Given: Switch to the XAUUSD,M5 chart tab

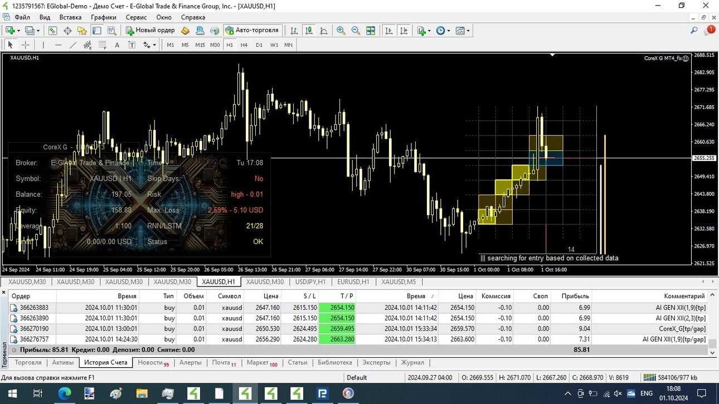Looking at the screenshot, I should coord(399,282).
